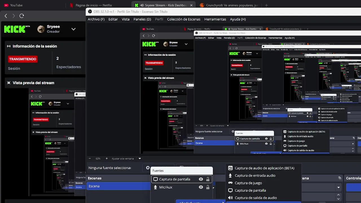The height and width of the screenshot is (203, 361).
Task: Click the red TRANSMITIENDO status badge
Action: click(23, 59)
